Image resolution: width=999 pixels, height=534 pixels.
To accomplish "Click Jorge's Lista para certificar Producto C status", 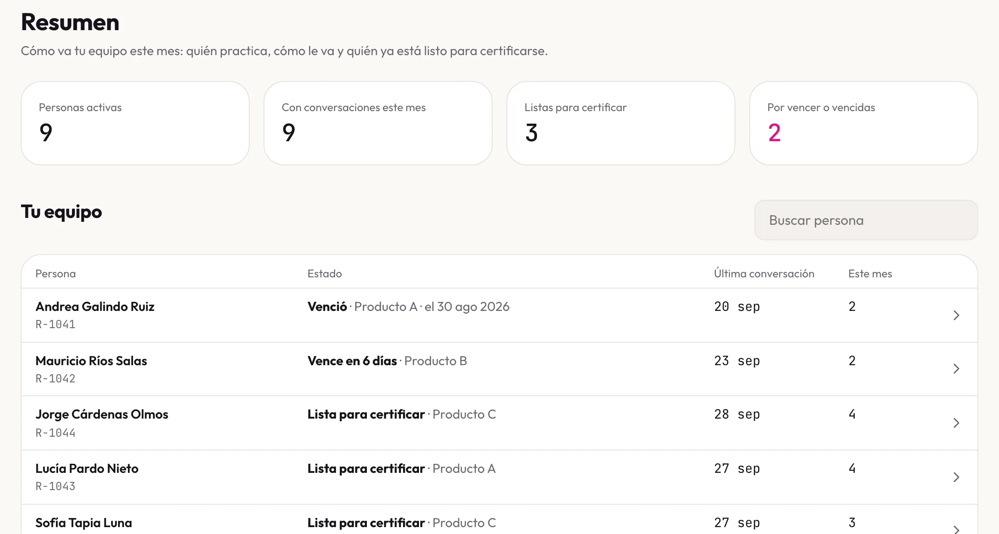I will pyautogui.click(x=402, y=414).
